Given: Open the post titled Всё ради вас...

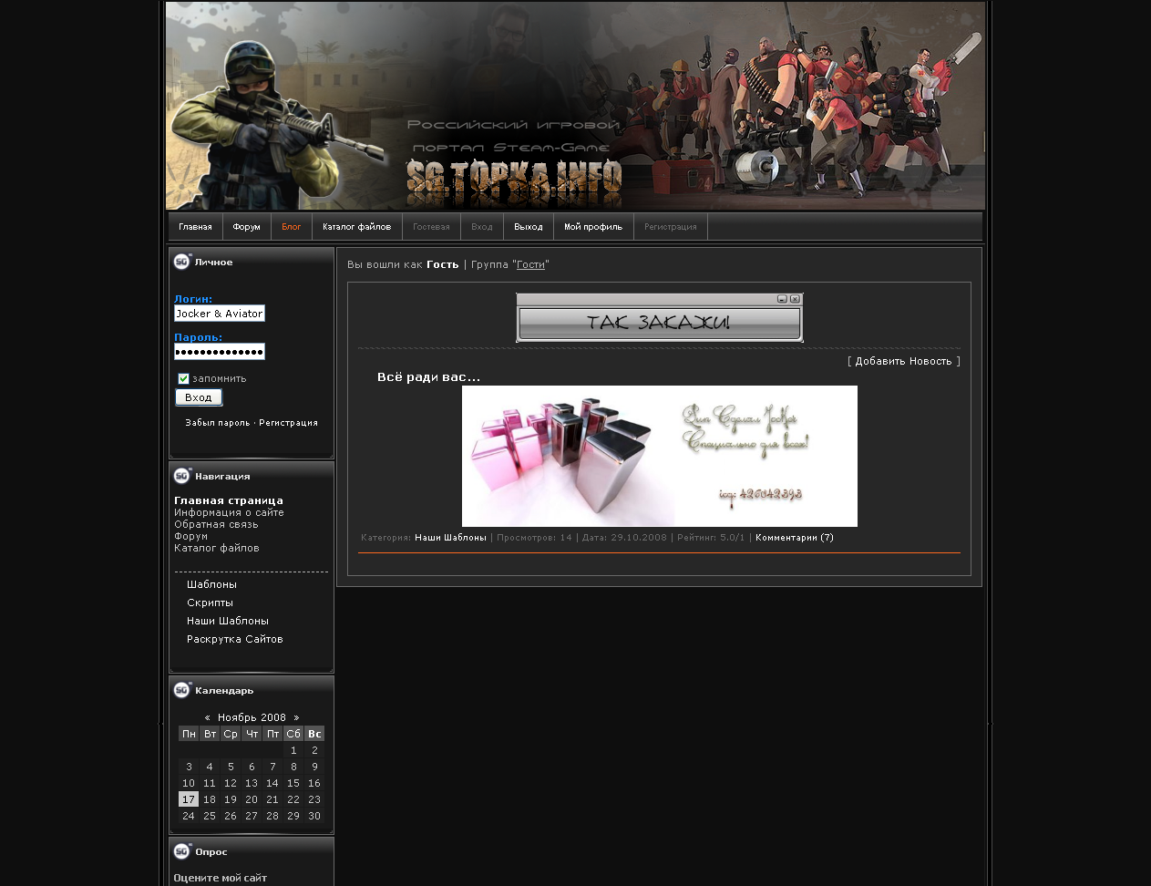Looking at the screenshot, I should [x=428, y=376].
